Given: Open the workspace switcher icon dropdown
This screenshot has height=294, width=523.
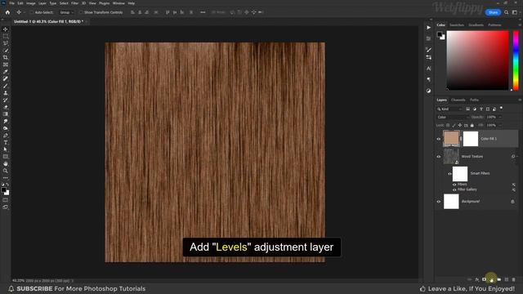Looking at the screenshot, I should (x=515, y=12).
